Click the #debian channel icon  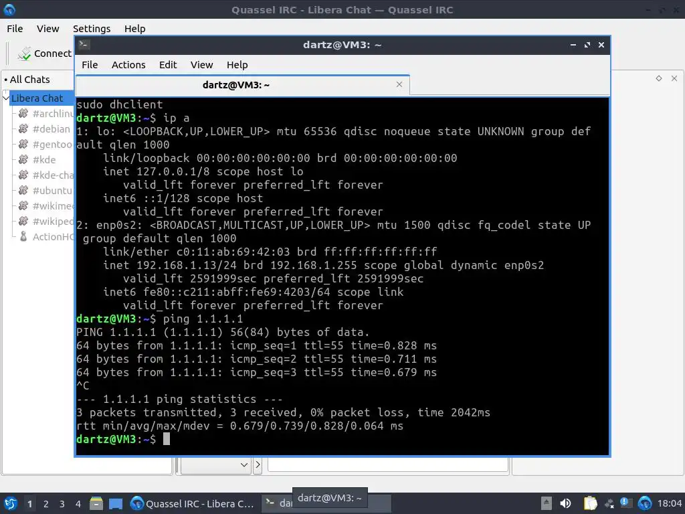(x=23, y=129)
